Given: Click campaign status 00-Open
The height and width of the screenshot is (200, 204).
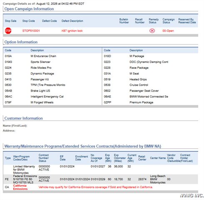Looking at the screenshot, I should coord(168,31).
